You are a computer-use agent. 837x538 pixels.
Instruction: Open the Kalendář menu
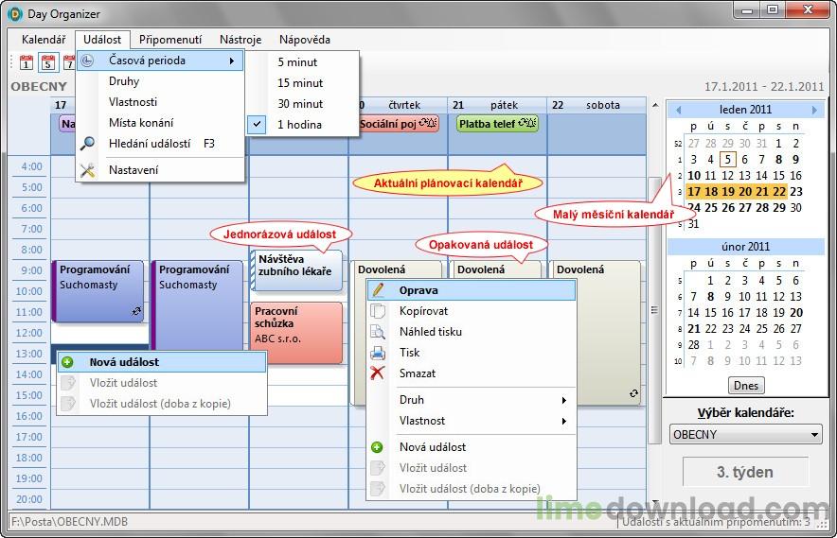click(44, 40)
